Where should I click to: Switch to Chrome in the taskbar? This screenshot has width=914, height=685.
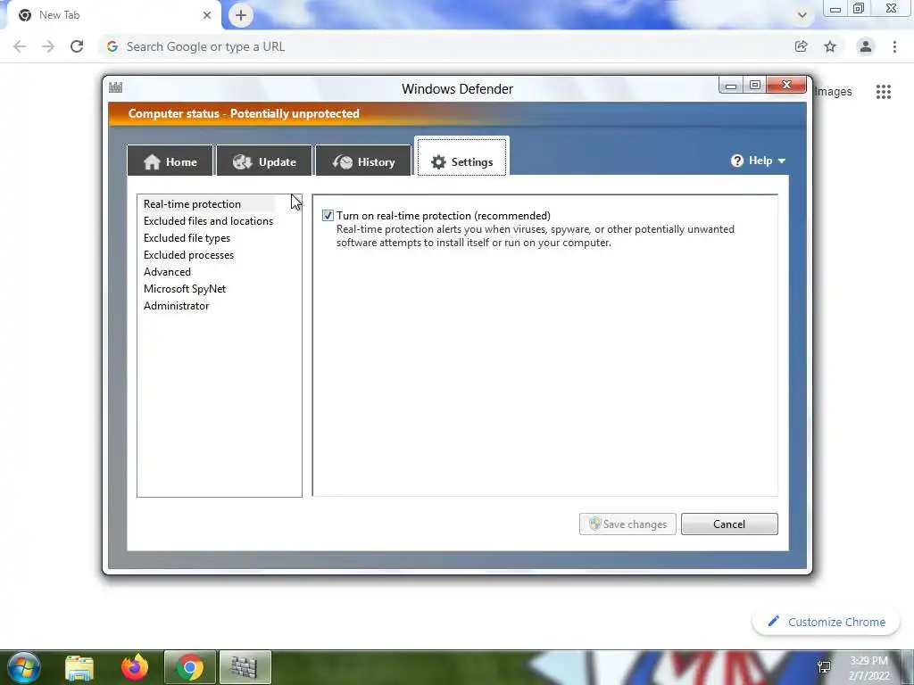pos(190,667)
